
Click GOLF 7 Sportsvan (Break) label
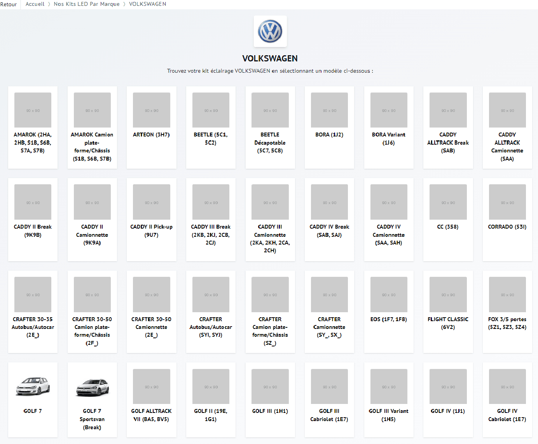click(x=92, y=419)
